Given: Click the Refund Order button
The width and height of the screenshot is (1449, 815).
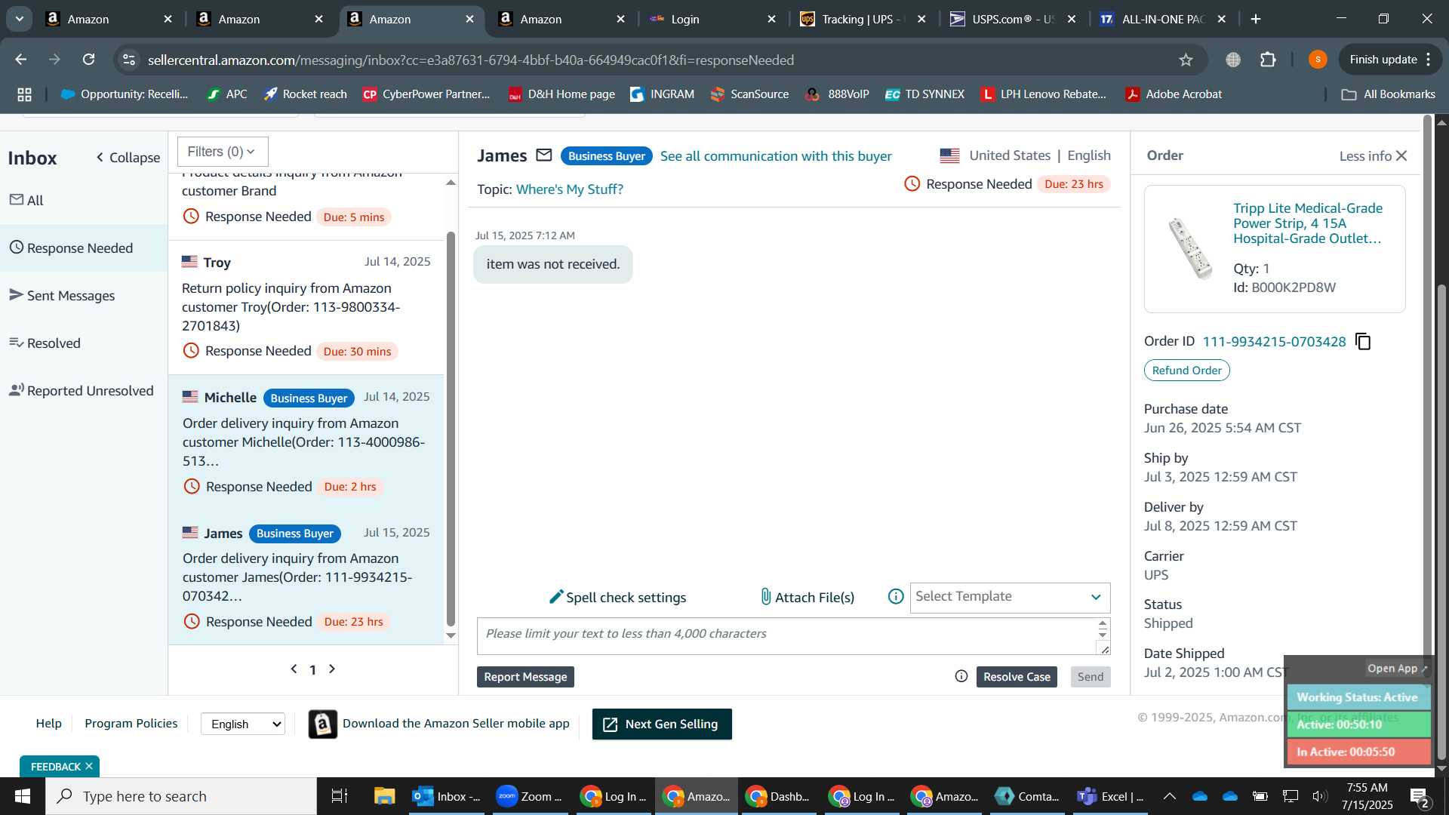Looking at the screenshot, I should coord(1186,370).
